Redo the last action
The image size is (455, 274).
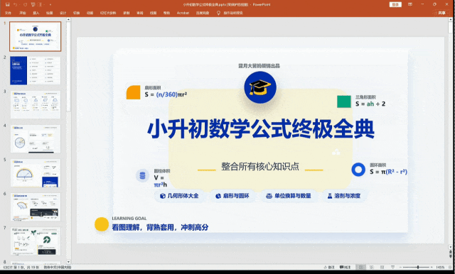[x=26, y=5]
